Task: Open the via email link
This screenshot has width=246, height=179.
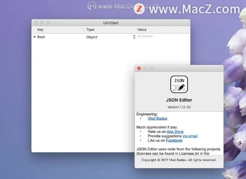Action: pyautogui.click(x=190, y=136)
